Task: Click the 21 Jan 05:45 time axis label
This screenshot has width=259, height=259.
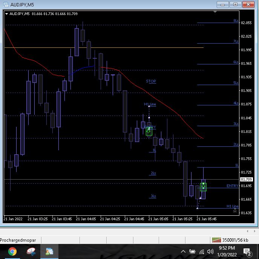Action: pos(206,219)
